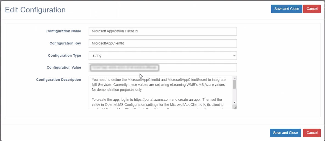Focus the Configuration Name input field
325x141 pixels.
163,31
